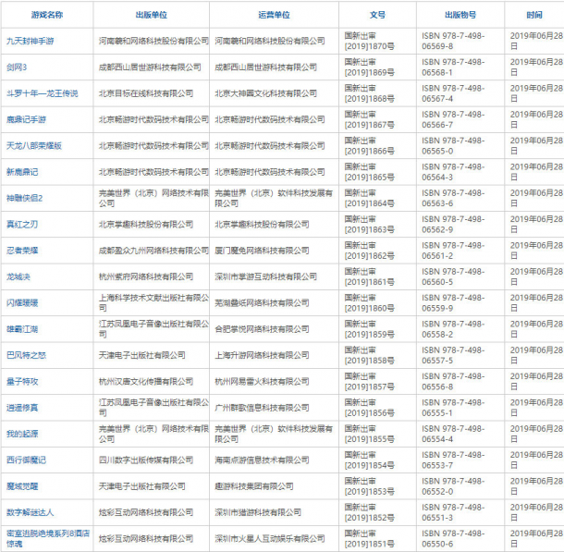Open the 鹿鼎记手游 link
Viewport: 564px width, 552px height.
[x=26, y=119]
